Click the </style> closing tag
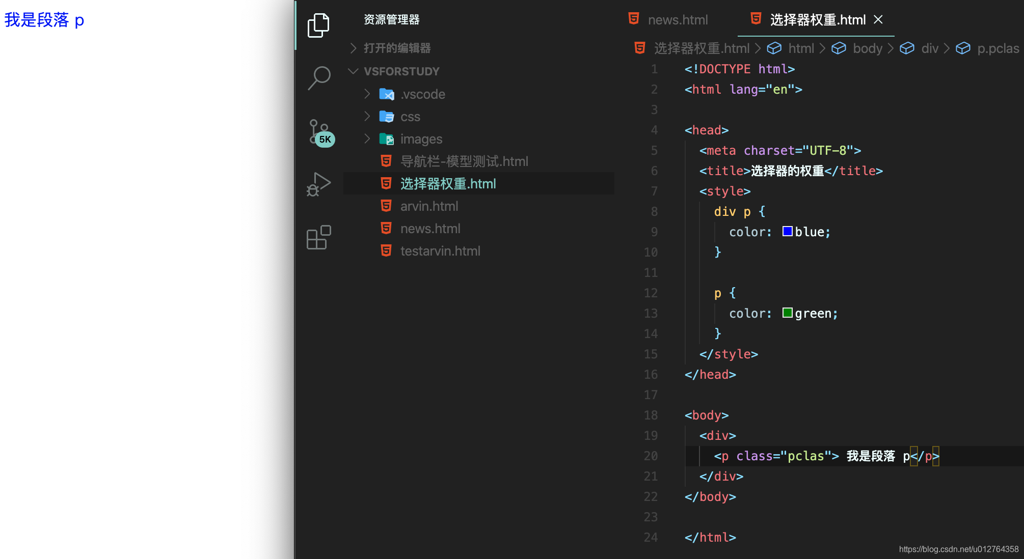 (x=729, y=354)
